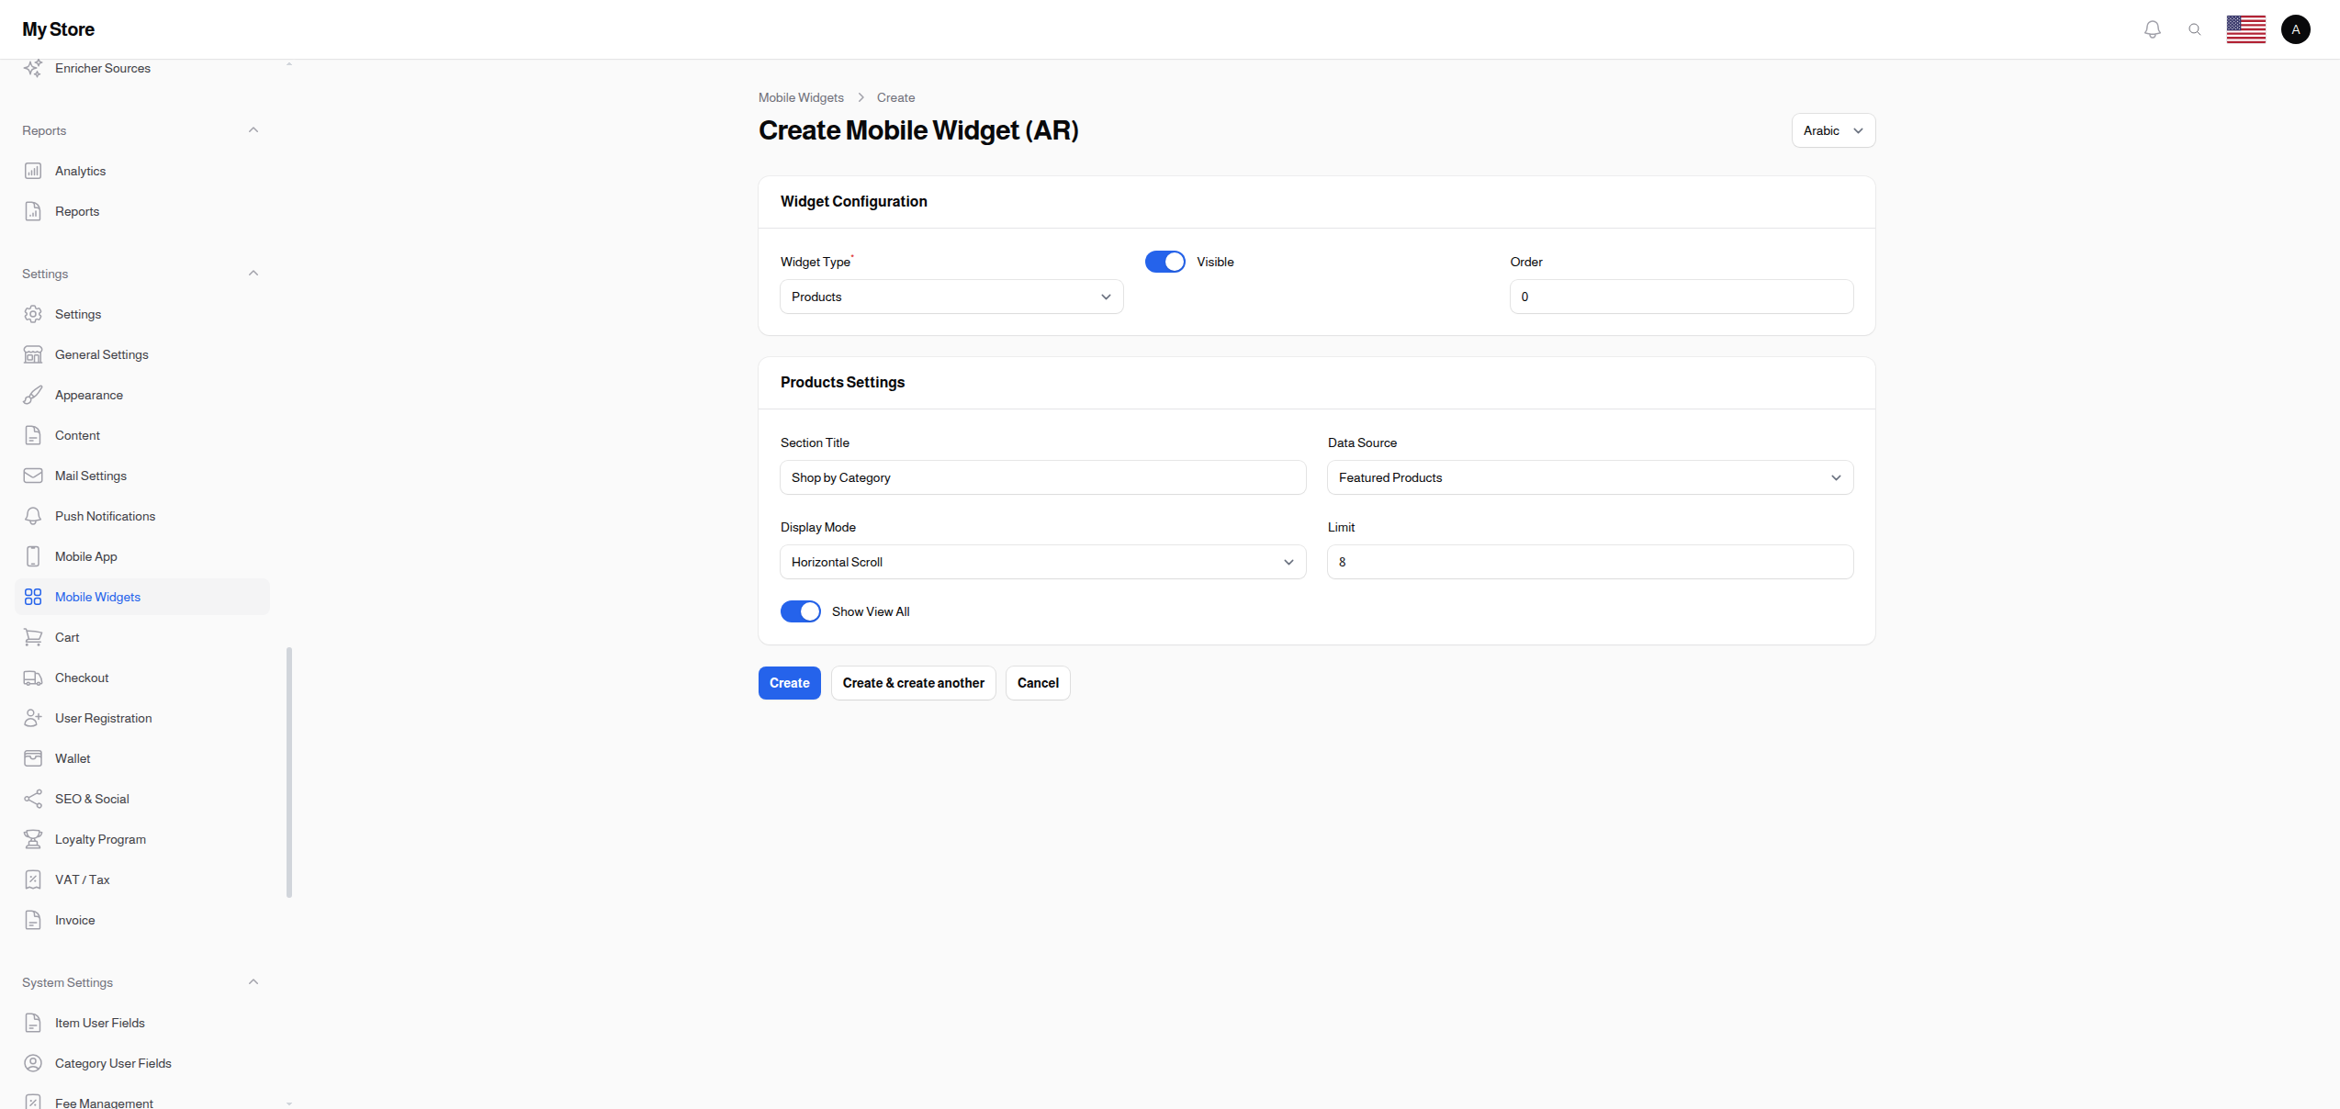Open the notifications bell icon
2340x1109 pixels.
point(2152,28)
